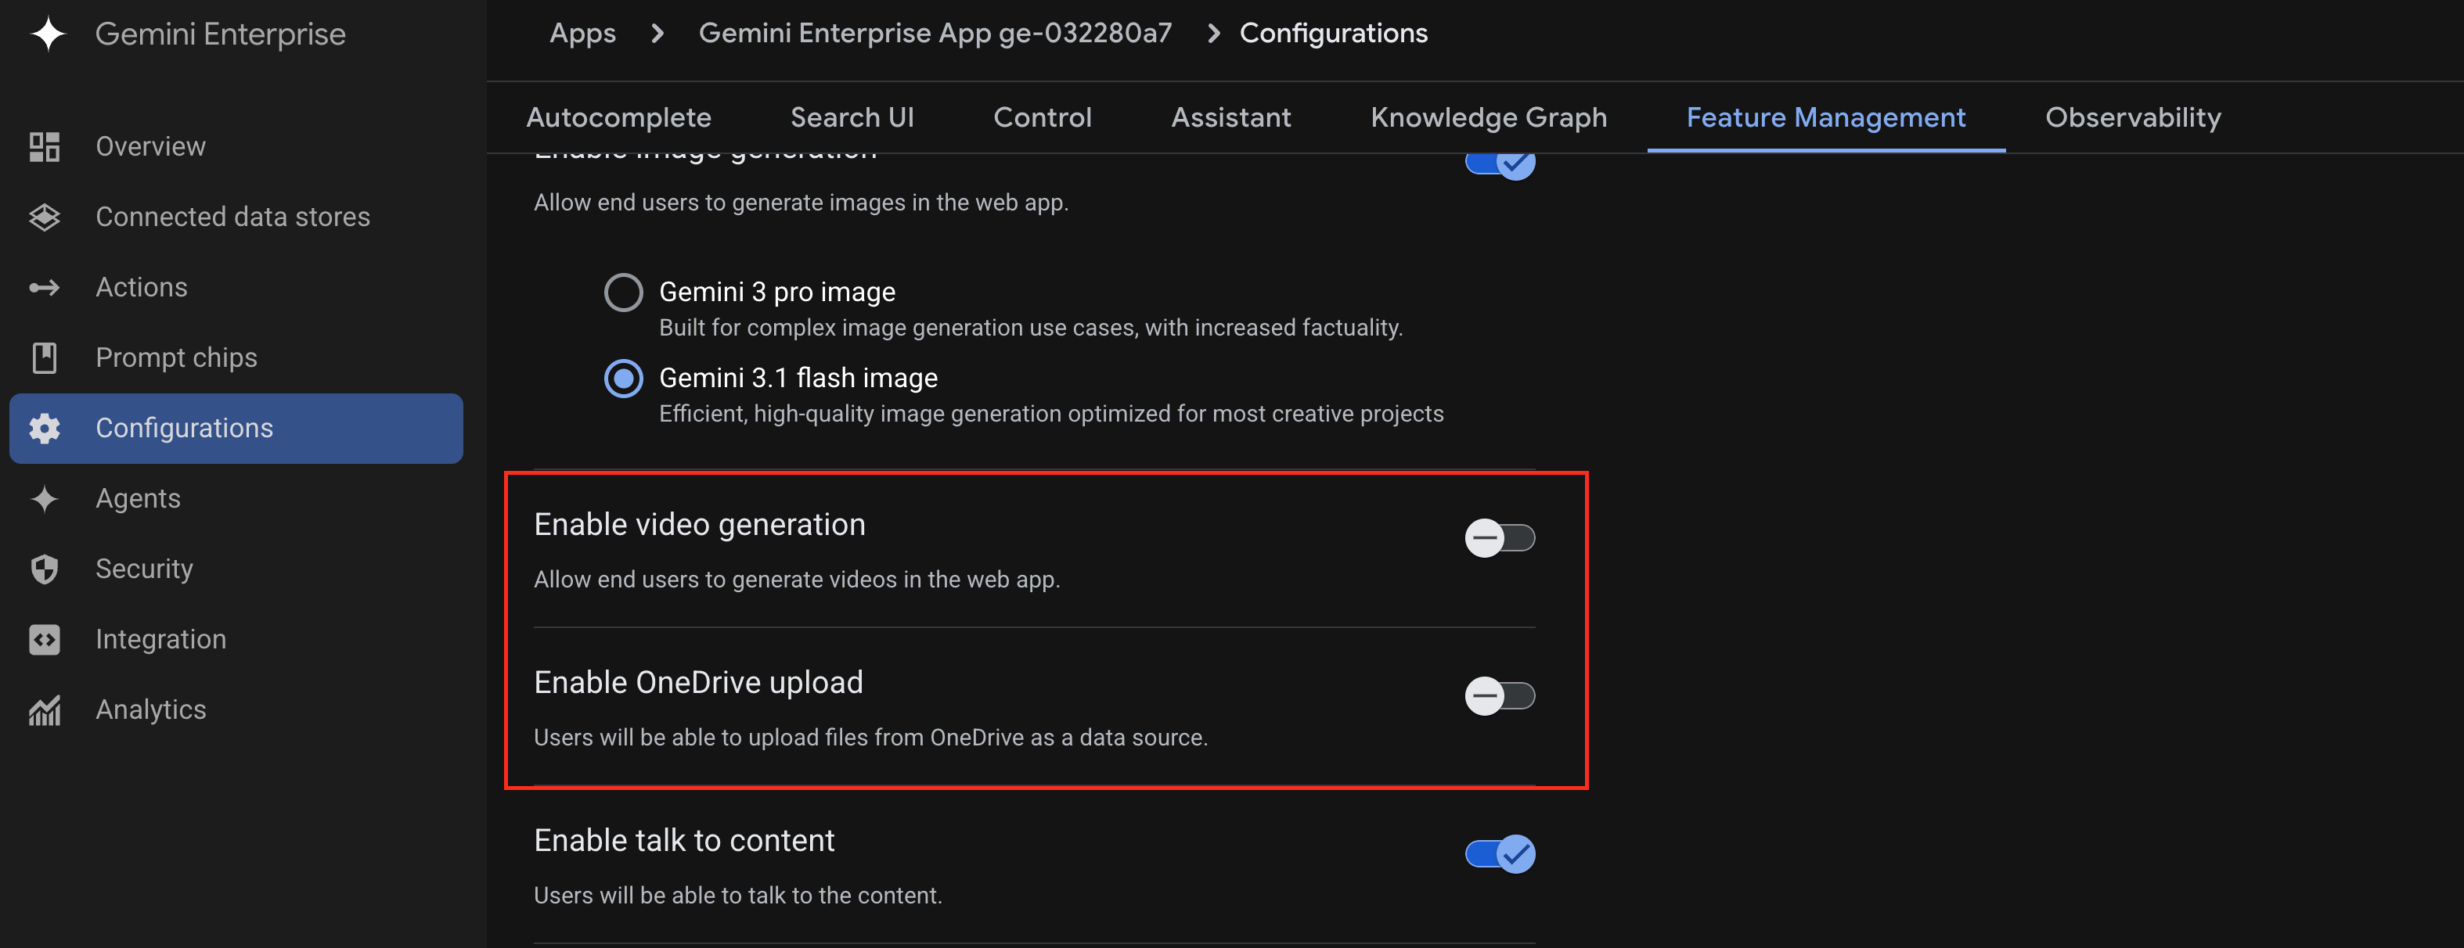Open the Actions sidebar page
The image size is (2464, 948).
(x=236, y=287)
